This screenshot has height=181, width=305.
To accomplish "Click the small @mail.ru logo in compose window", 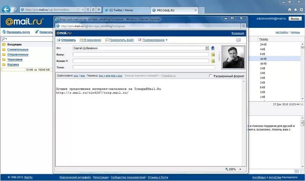I will pos(64,33).
